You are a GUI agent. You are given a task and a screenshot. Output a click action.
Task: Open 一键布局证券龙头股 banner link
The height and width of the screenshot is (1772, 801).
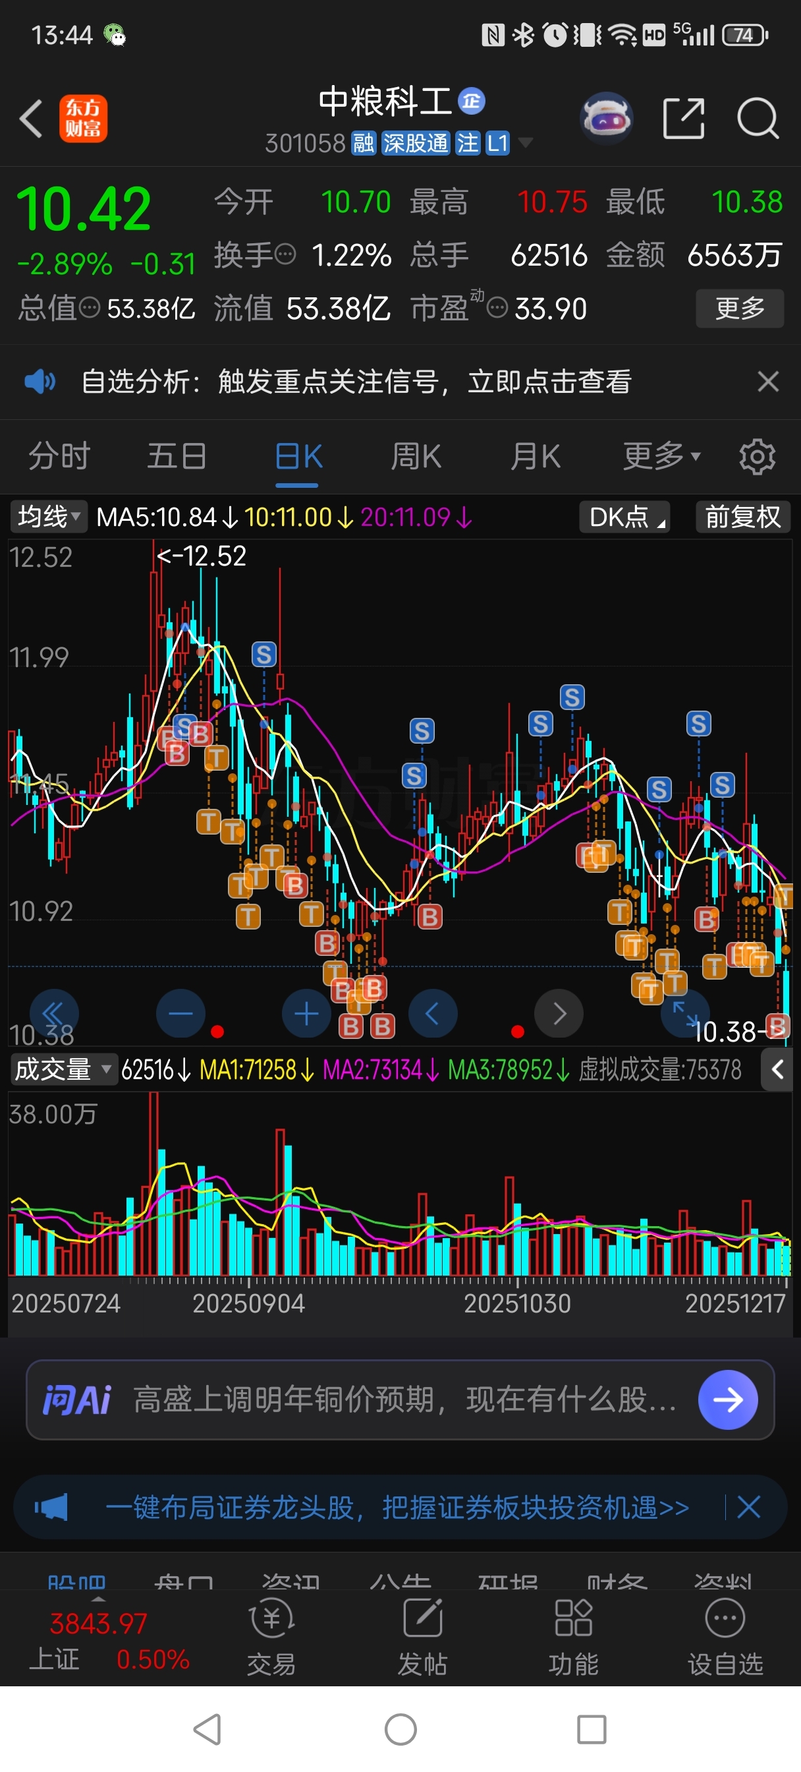click(397, 1507)
